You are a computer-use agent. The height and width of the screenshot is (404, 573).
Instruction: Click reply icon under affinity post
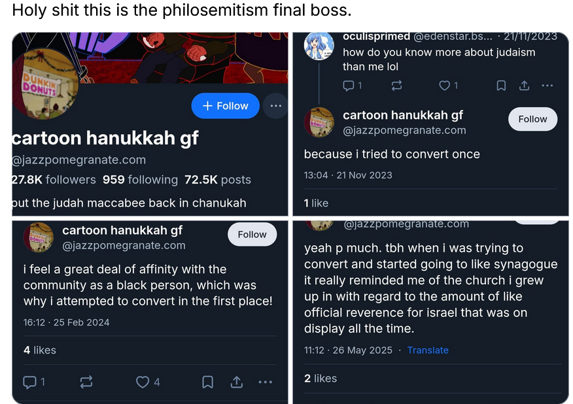point(29,382)
